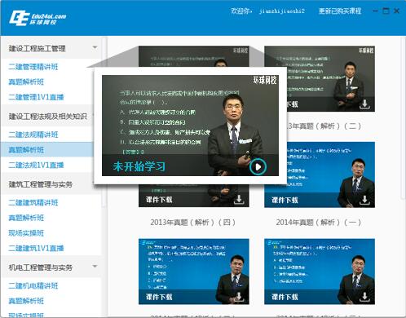Select 二建法规精讲班 in sidebar
This screenshot has width=406, height=318.
pyautogui.click(x=33, y=135)
